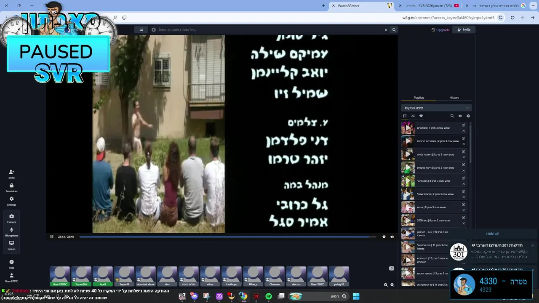
Task: Select the 'באג 2000' episode 9 title
Action: click(x=433, y=221)
